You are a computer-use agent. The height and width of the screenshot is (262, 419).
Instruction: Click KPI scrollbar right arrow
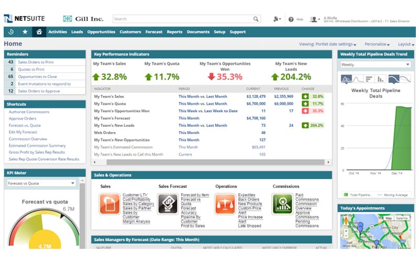coord(328,162)
